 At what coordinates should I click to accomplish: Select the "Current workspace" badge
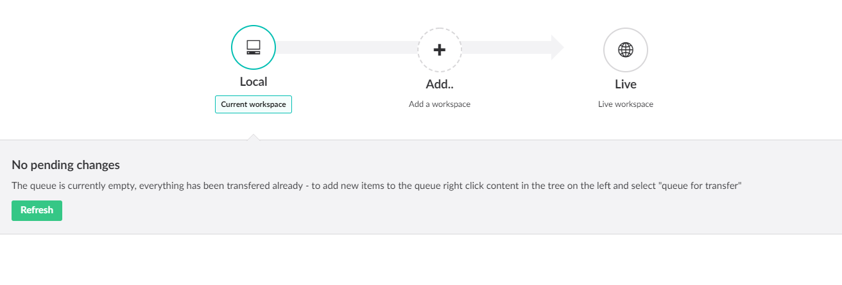click(253, 104)
